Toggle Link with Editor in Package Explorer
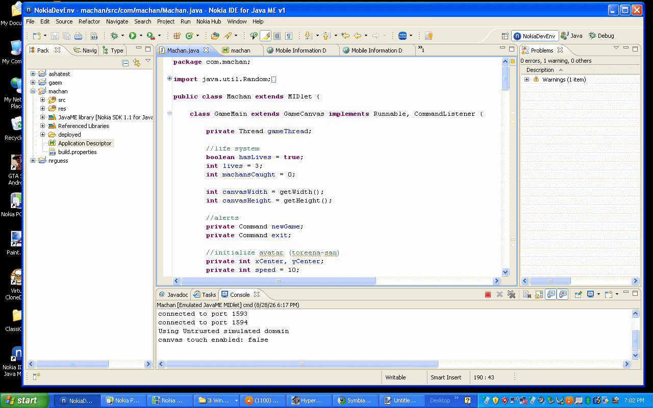This screenshot has width=653, height=408. [137, 63]
